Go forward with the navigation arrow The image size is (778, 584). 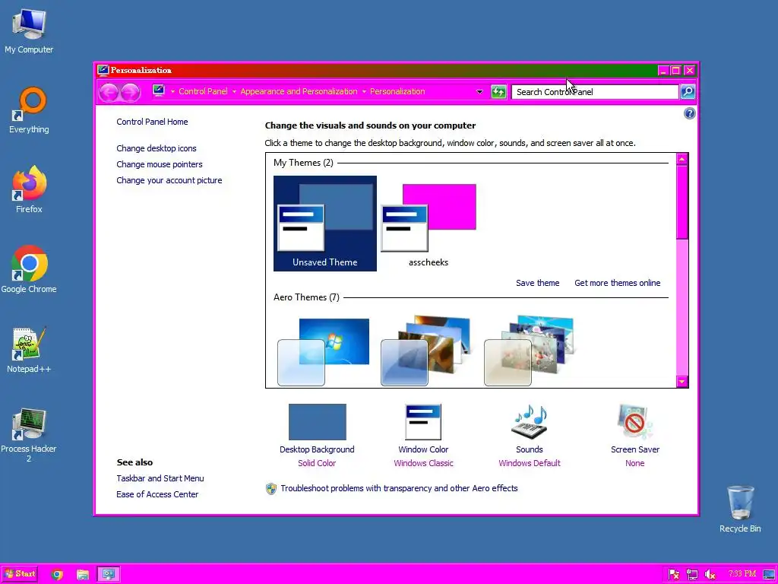[130, 92]
